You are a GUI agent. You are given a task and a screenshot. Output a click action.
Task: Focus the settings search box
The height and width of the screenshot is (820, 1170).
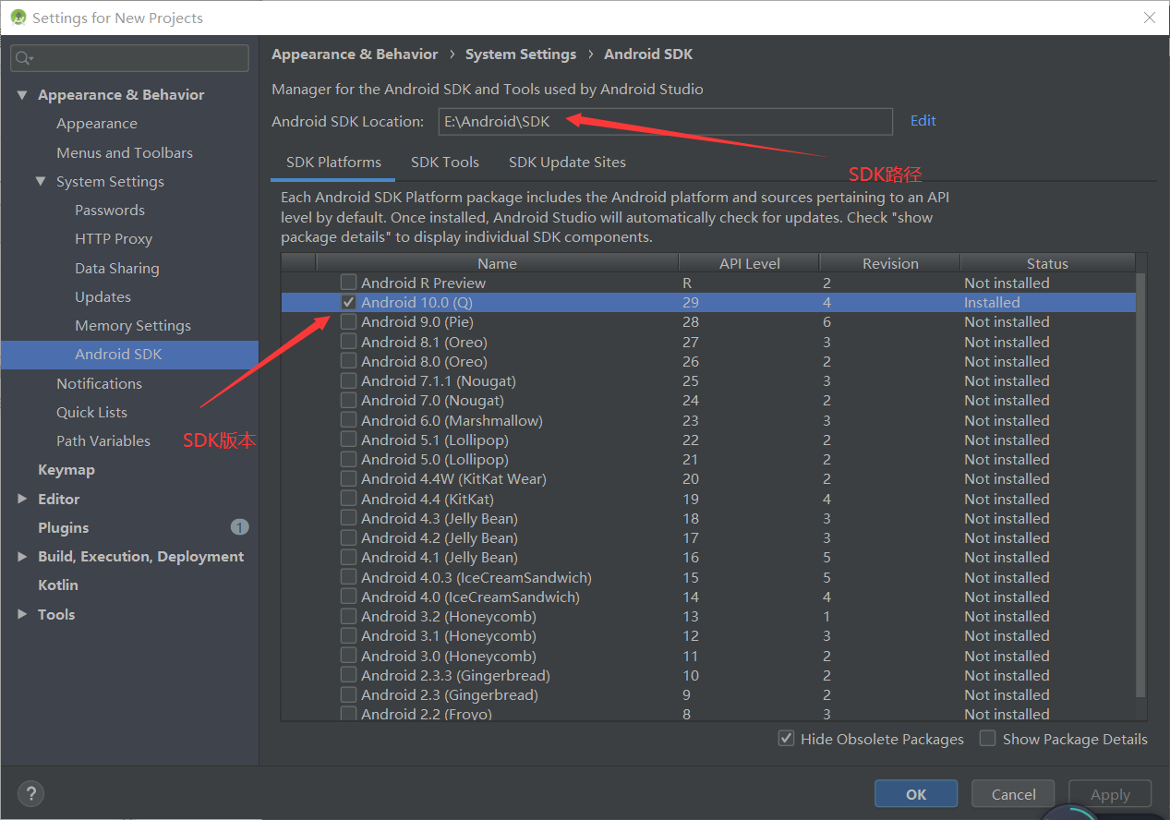(x=129, y=58)
